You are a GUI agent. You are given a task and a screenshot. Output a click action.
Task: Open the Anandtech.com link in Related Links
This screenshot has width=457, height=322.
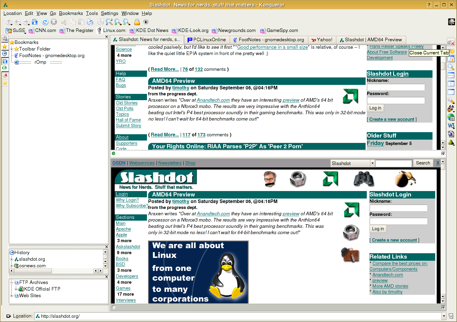pyautogui.click(x=387, y=275)
